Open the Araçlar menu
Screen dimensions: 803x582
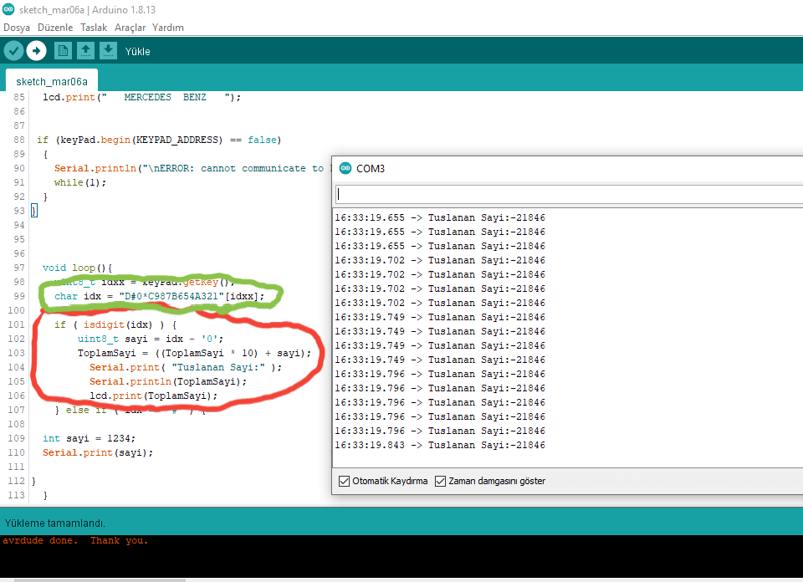pyautogui.click(x=130, y=28)
